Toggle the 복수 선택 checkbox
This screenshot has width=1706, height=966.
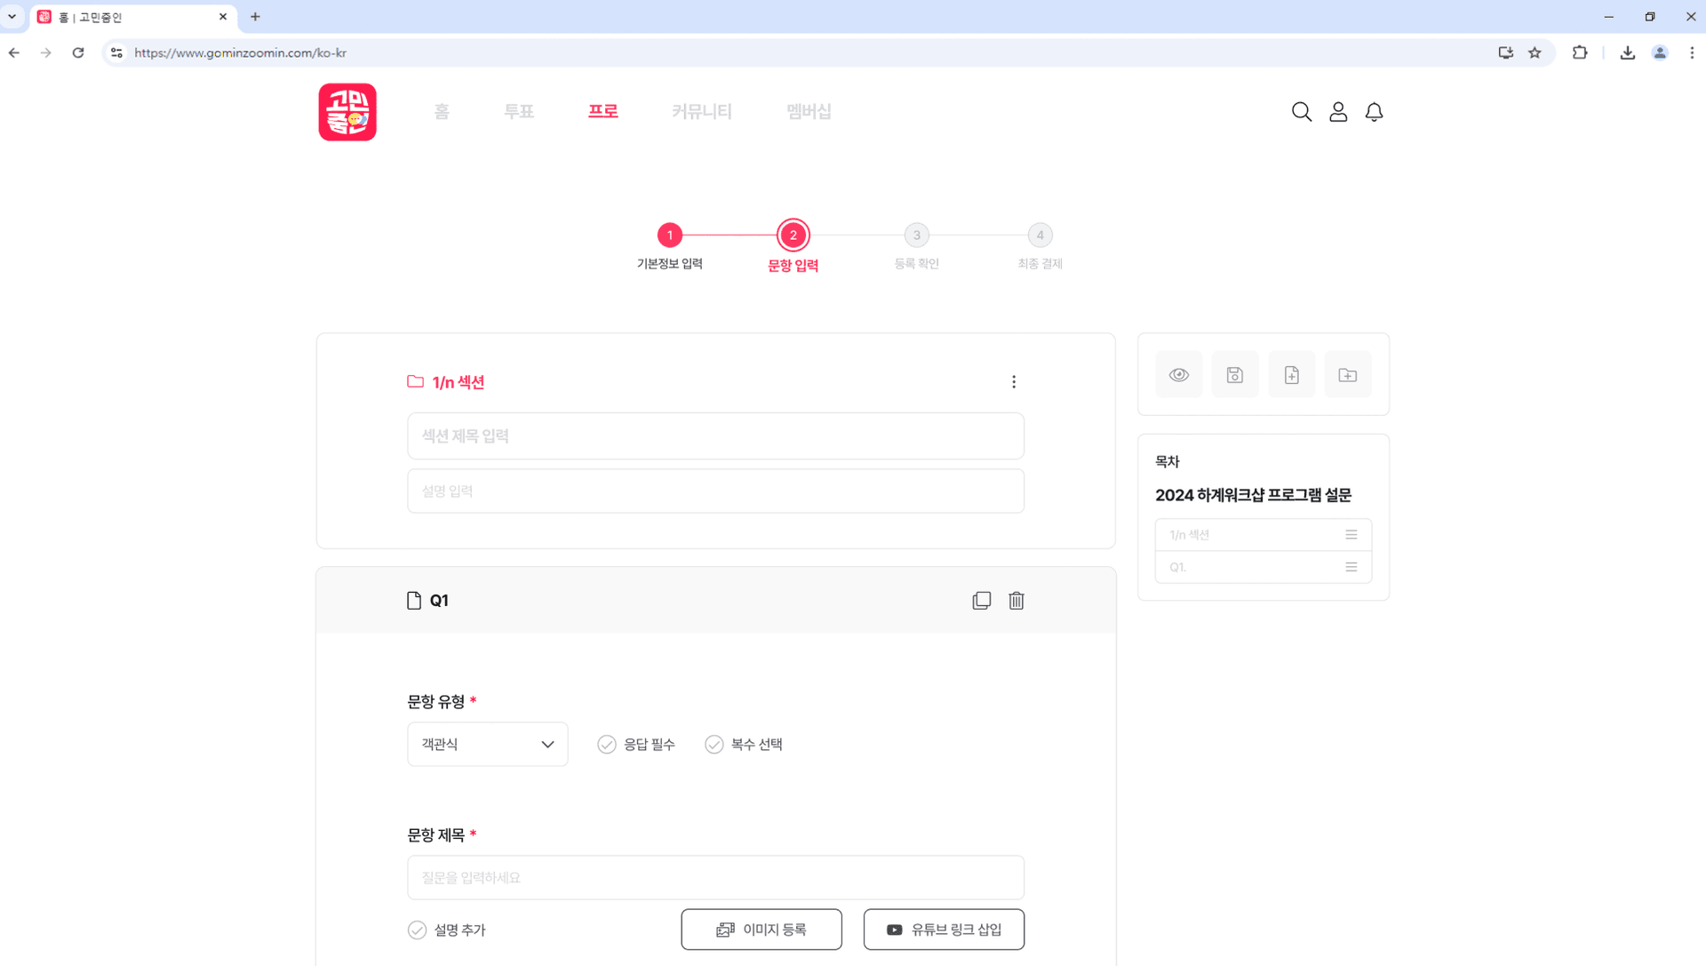[x=714, y=745]
